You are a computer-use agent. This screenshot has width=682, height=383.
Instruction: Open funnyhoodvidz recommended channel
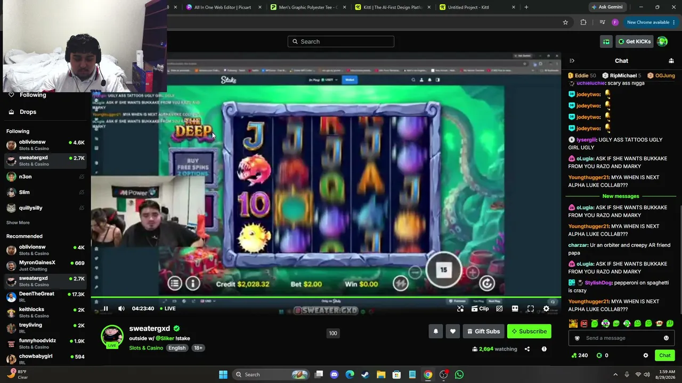[x=45, y=343]
